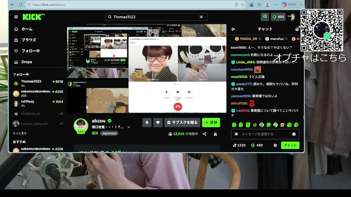
Task: Open the hamburger sidebar menu
Action: pos(16,17)
